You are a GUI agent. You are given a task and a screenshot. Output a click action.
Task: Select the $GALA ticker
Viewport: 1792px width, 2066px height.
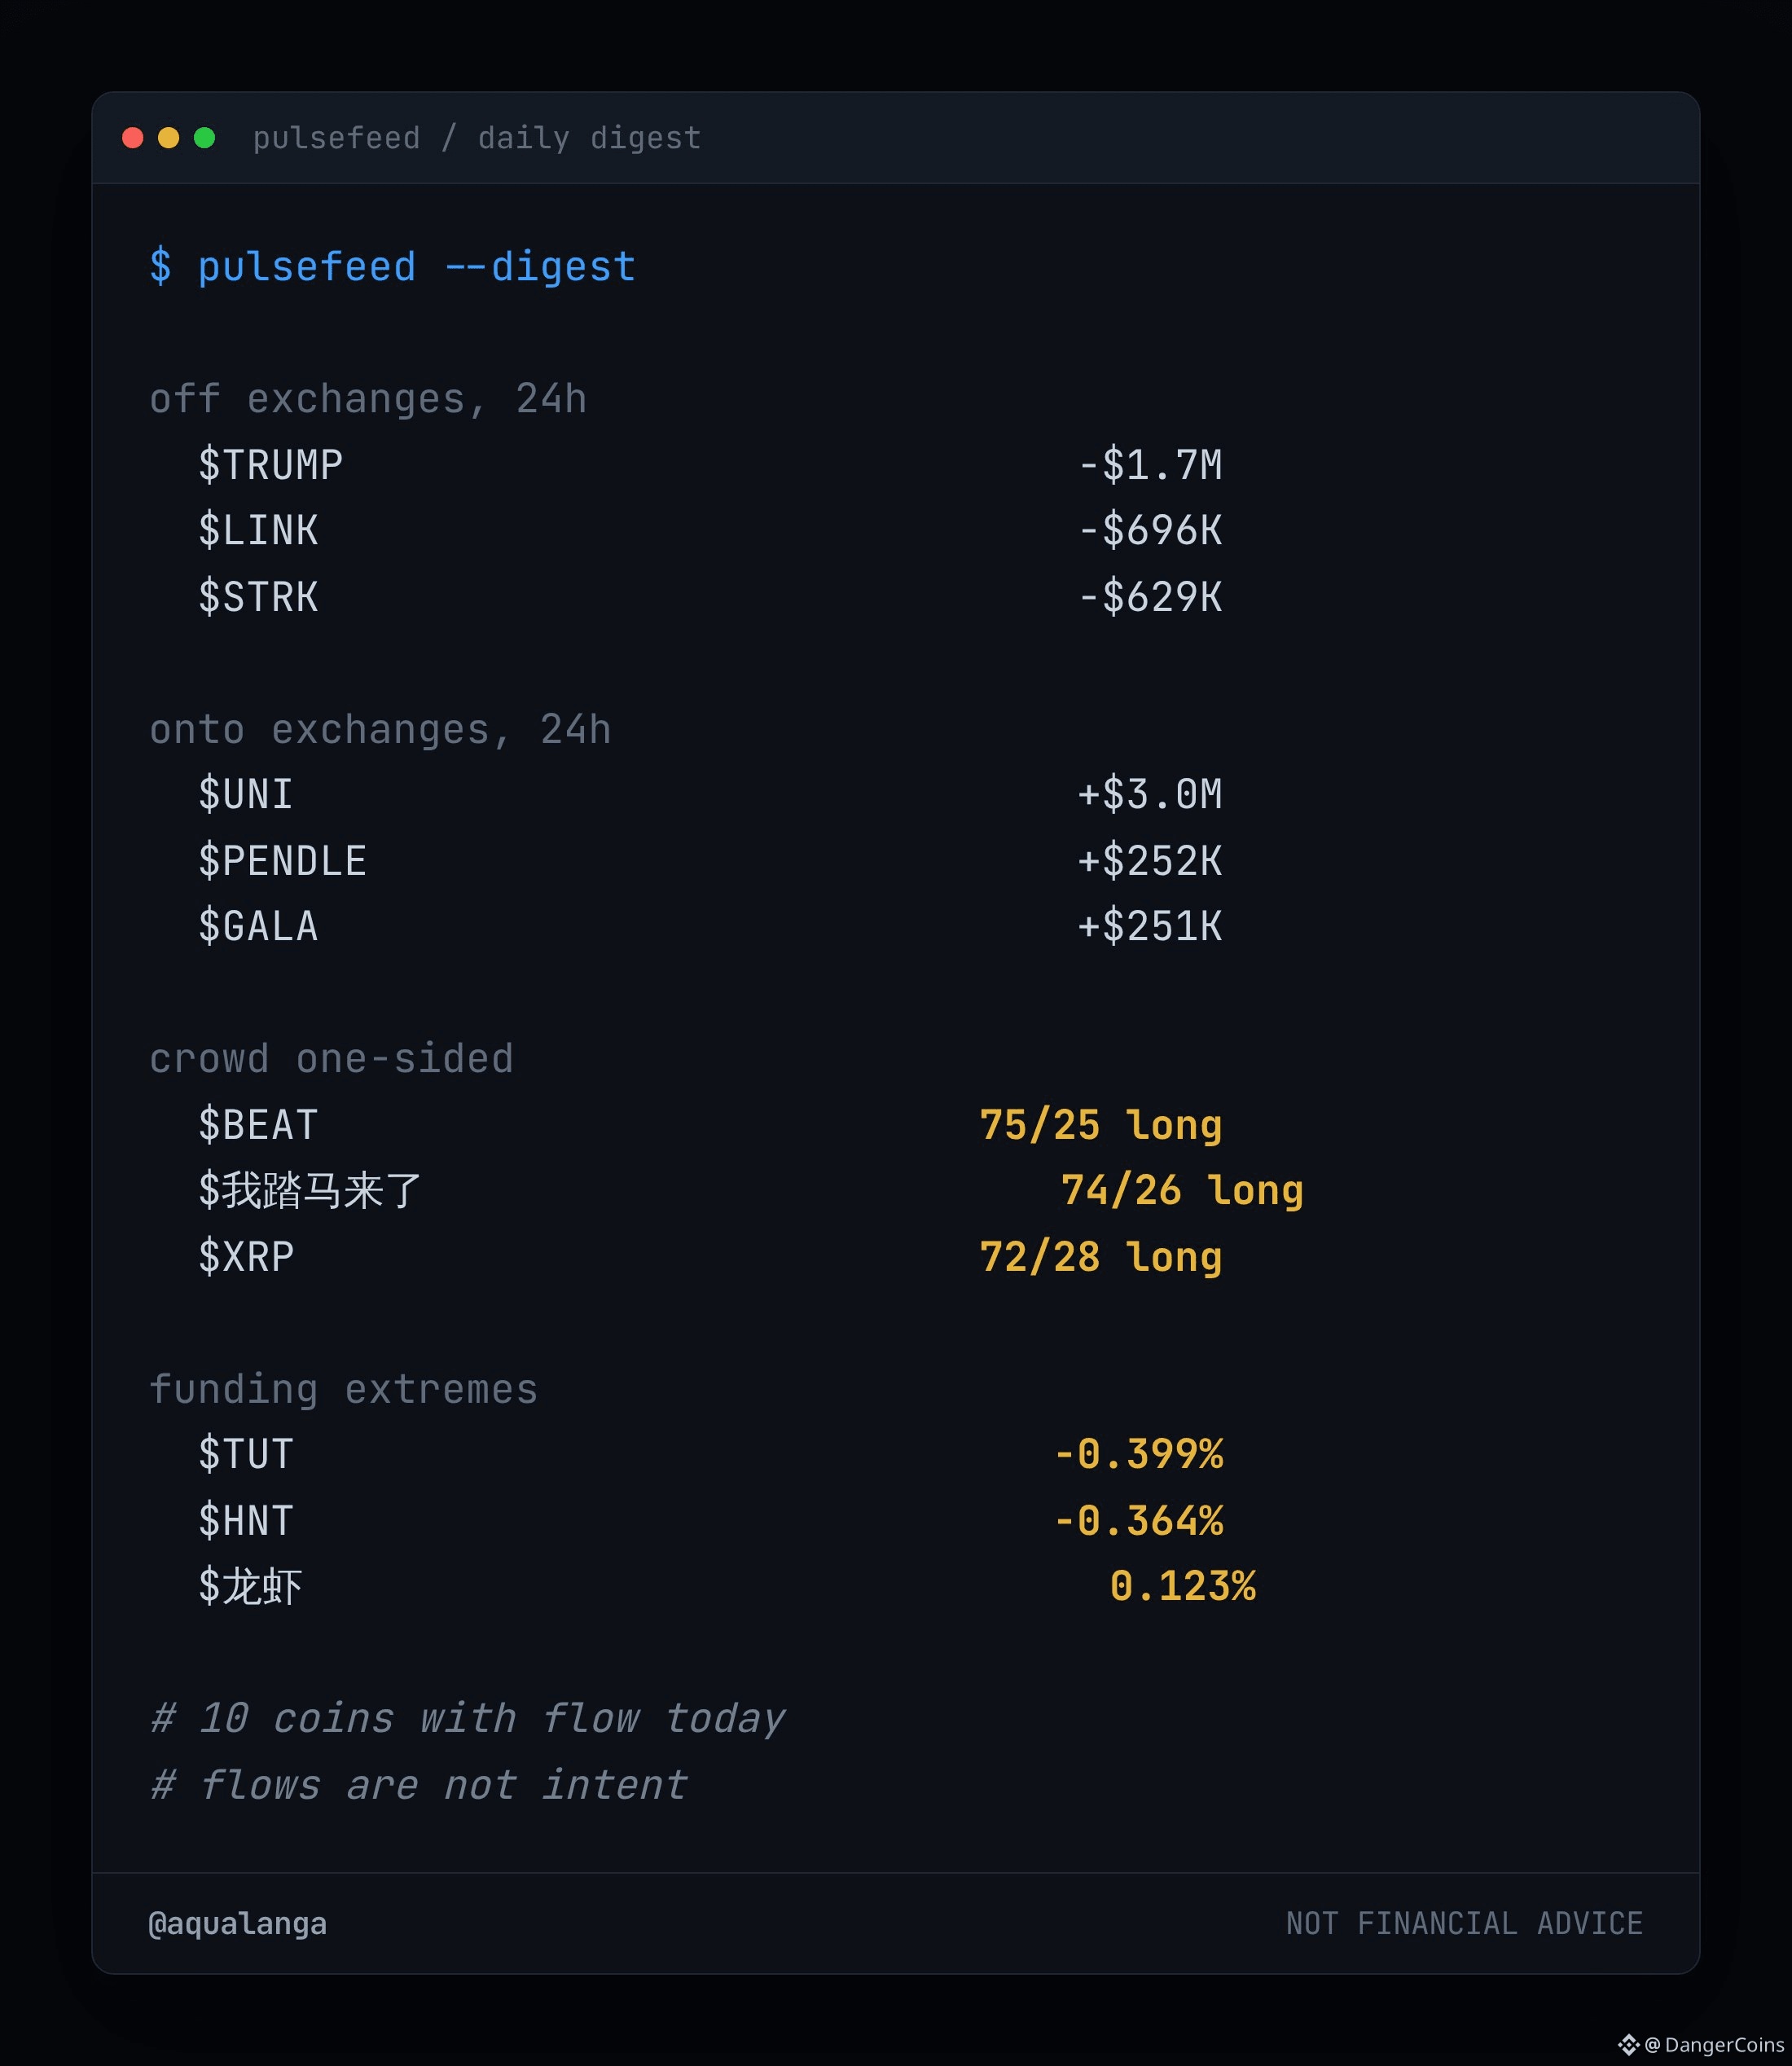click(259, 927)
